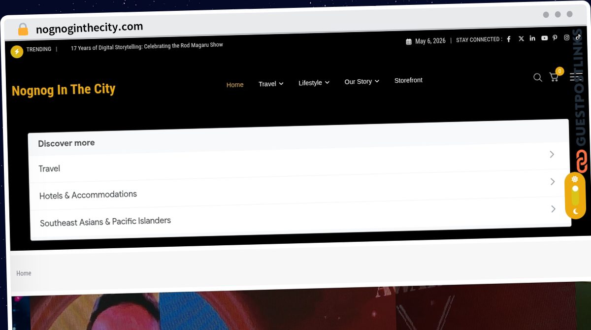
Task: Click the Nognog In The City logo
Action: click(64, 90)
